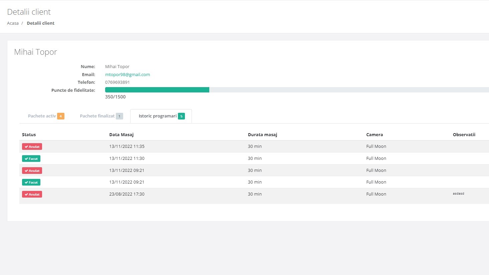This screenshot has width=489, height=275.
Task: Click the Detalii client breadcrumb
Action: pyautogui.click(x=40, y=23)
